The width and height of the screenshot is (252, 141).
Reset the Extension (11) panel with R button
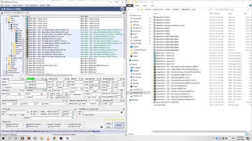[x=123, y=101]
